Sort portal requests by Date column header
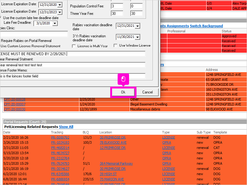 [6, 132]
